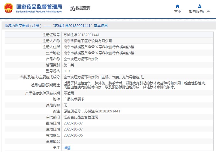This screenshot has height=152, width=216.
Task: Click the 首页 home icon
Action: pos(178,6)
